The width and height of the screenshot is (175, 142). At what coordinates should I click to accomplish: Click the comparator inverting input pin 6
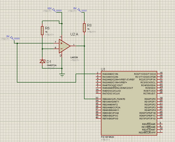(x=57, y=49)
